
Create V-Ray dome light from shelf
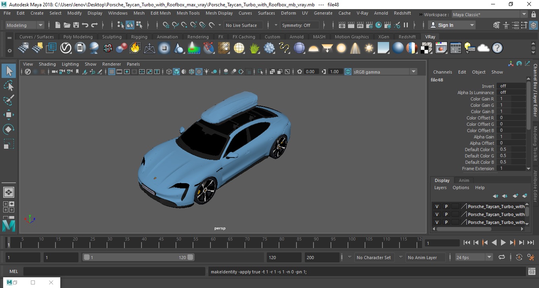(x=313, y=48)
